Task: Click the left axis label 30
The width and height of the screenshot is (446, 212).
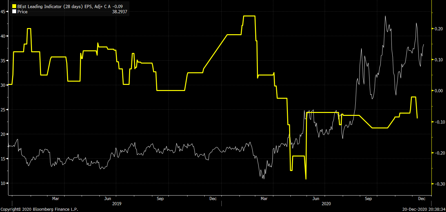Action: tap(3, 85)
